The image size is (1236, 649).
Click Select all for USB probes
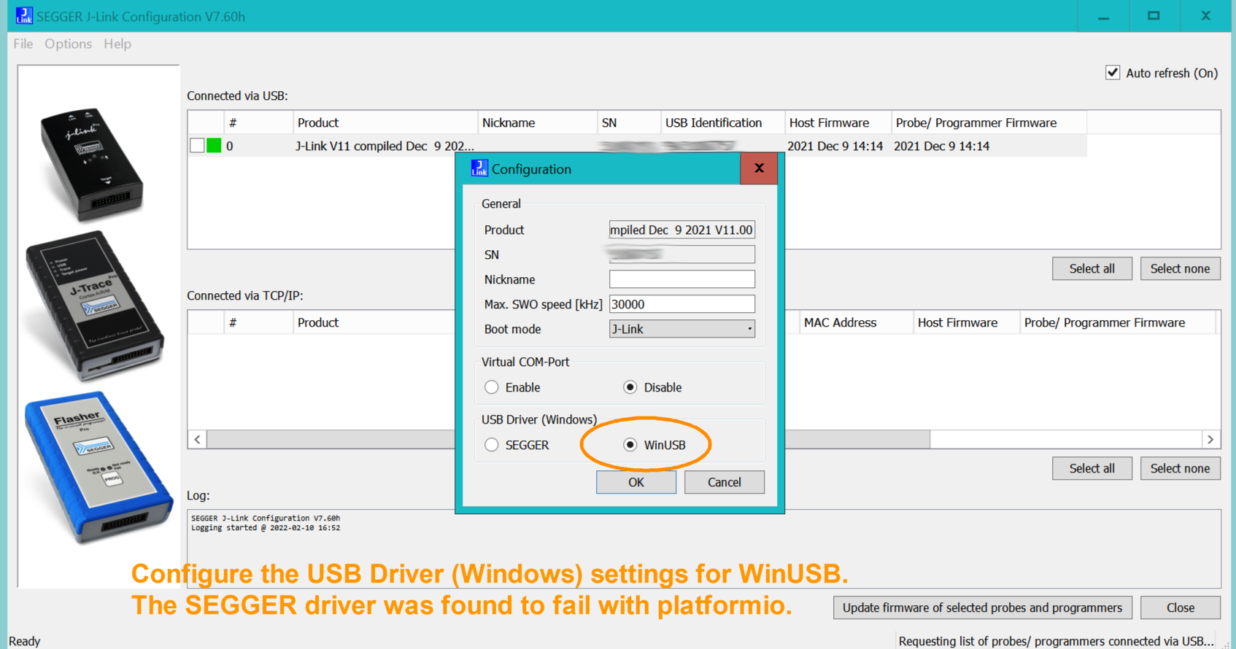[x=1092, y=268]
